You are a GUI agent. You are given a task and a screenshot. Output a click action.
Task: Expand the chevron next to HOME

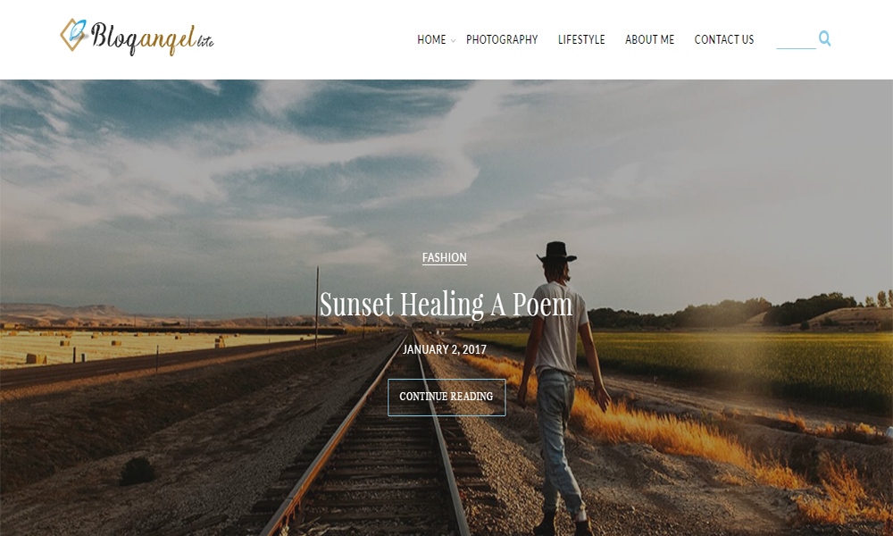[454, 40]
